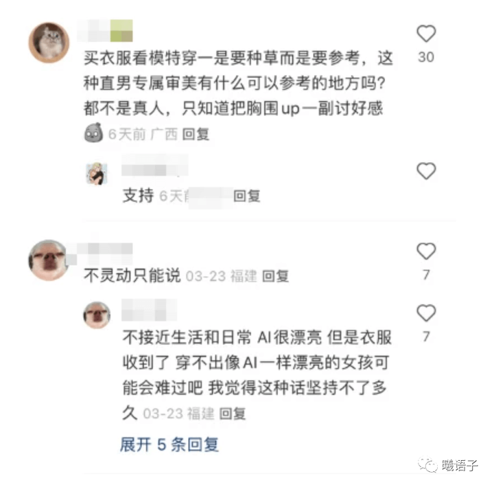Open anime avatar of '支持' replier
This screenshot has width=494, height=487.
[x=97, y=174]
